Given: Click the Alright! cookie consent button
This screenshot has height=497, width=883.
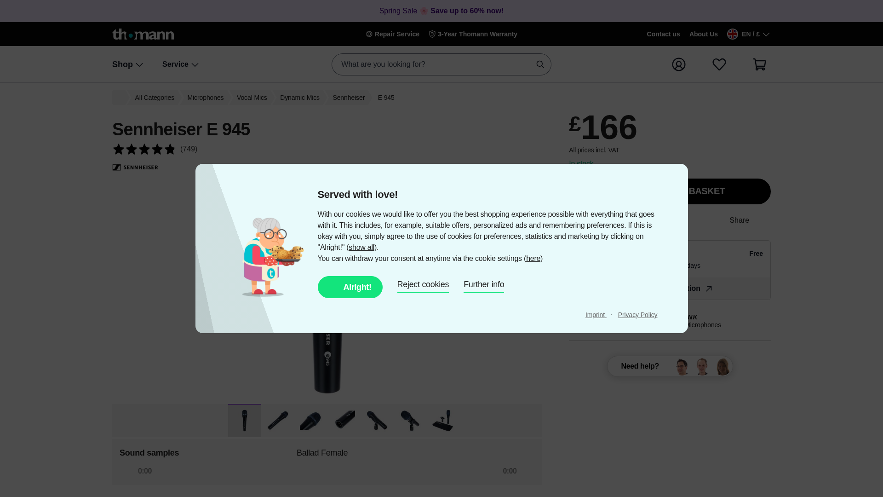Looking at the screenshot, I should 350,287.
